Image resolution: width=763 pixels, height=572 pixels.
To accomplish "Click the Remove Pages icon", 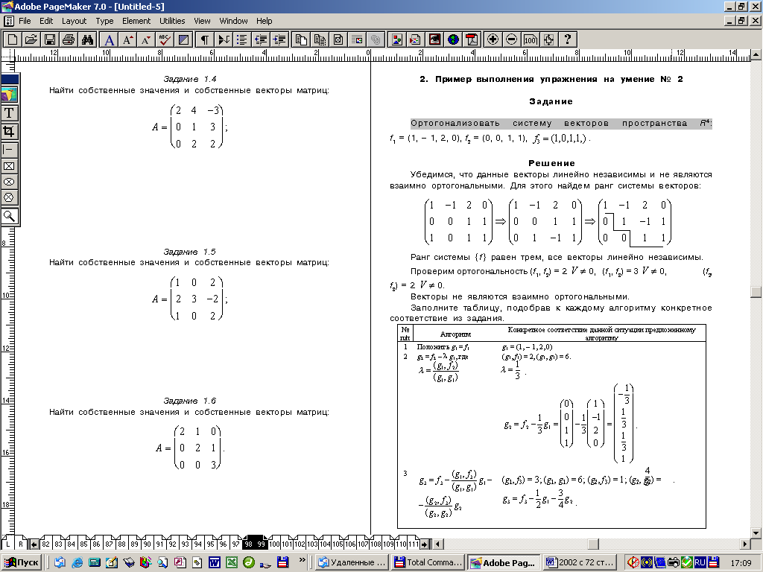I will coord(320,39).
